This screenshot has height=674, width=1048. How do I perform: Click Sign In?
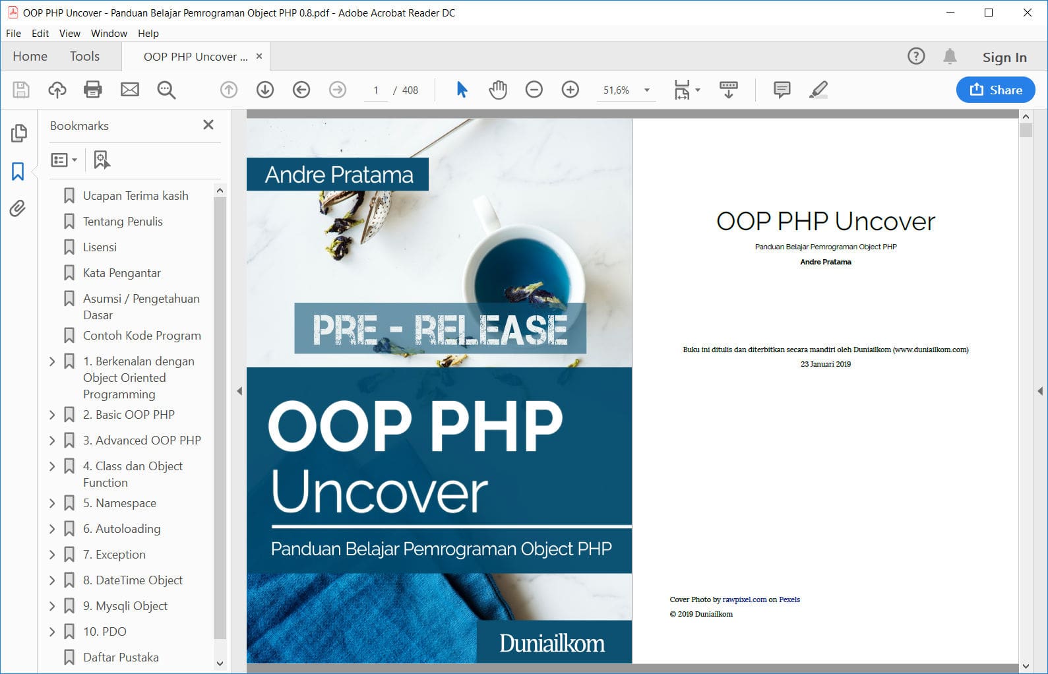[1004, 57]
